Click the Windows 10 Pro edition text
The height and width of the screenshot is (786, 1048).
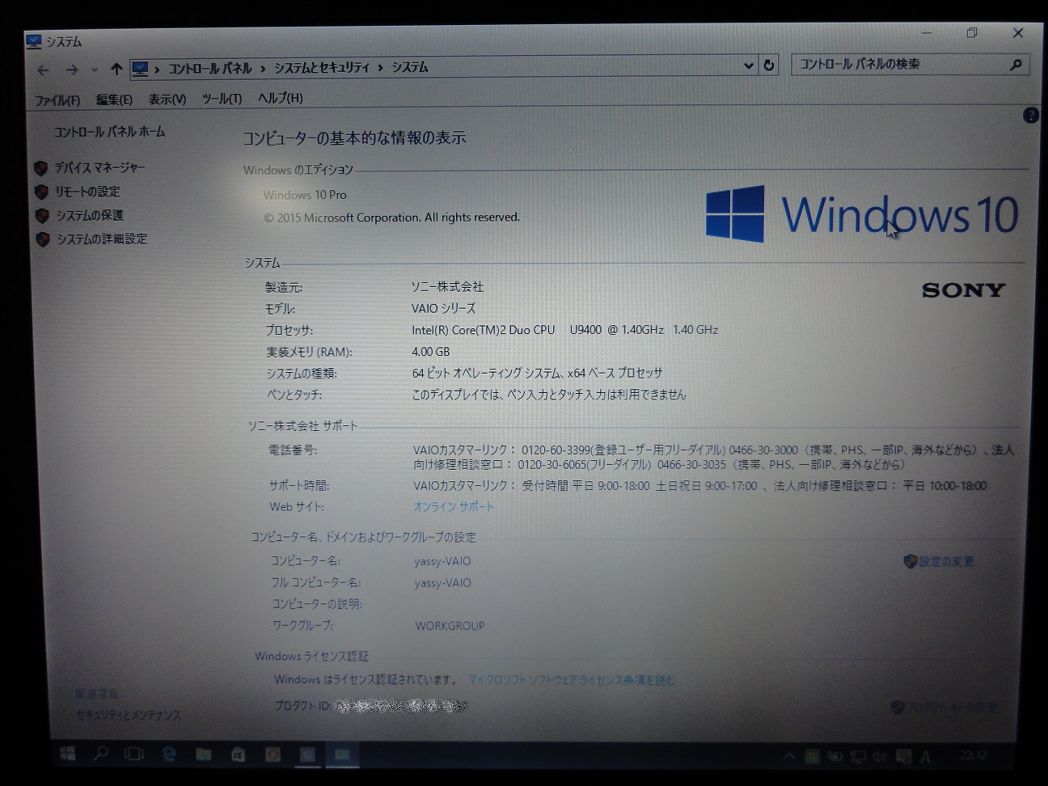coord(305,195)
